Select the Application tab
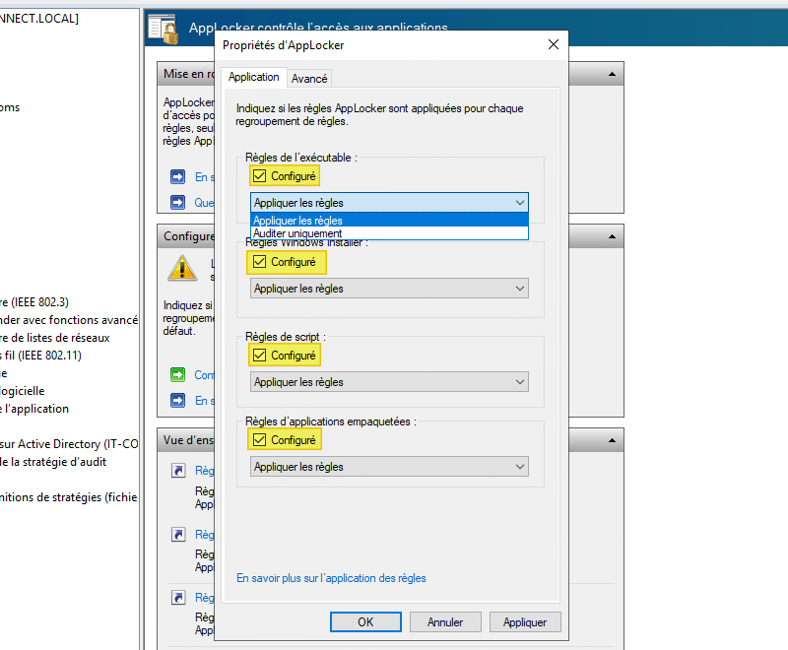Screen dimensions: 788x650 point(253,77)
